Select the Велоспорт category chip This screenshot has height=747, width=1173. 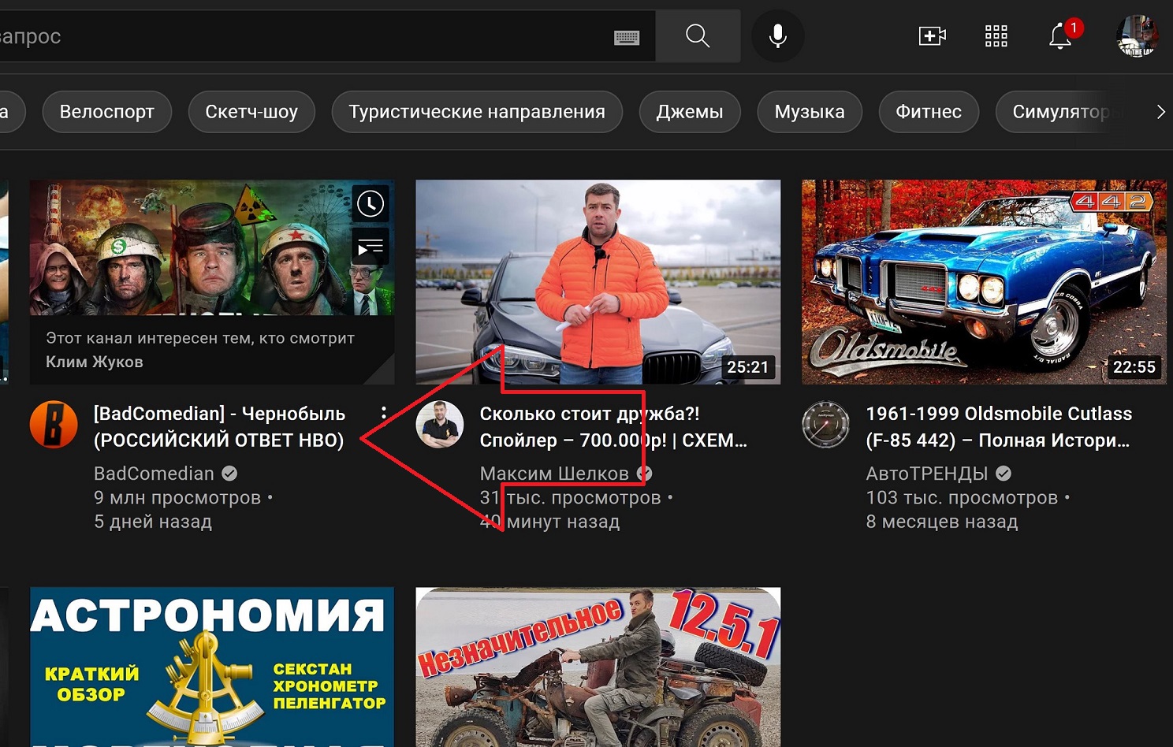[x=107, y=112]
